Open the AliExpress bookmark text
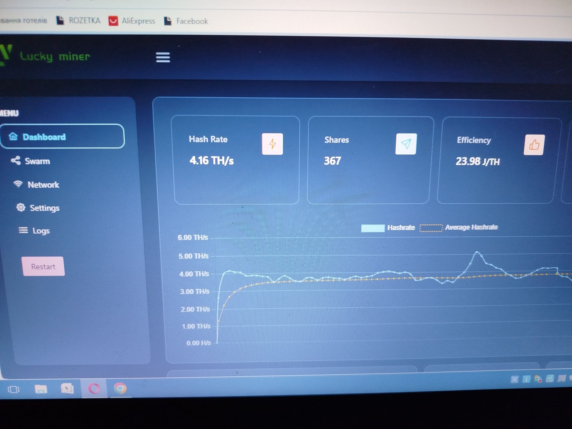 click(138, 21)
